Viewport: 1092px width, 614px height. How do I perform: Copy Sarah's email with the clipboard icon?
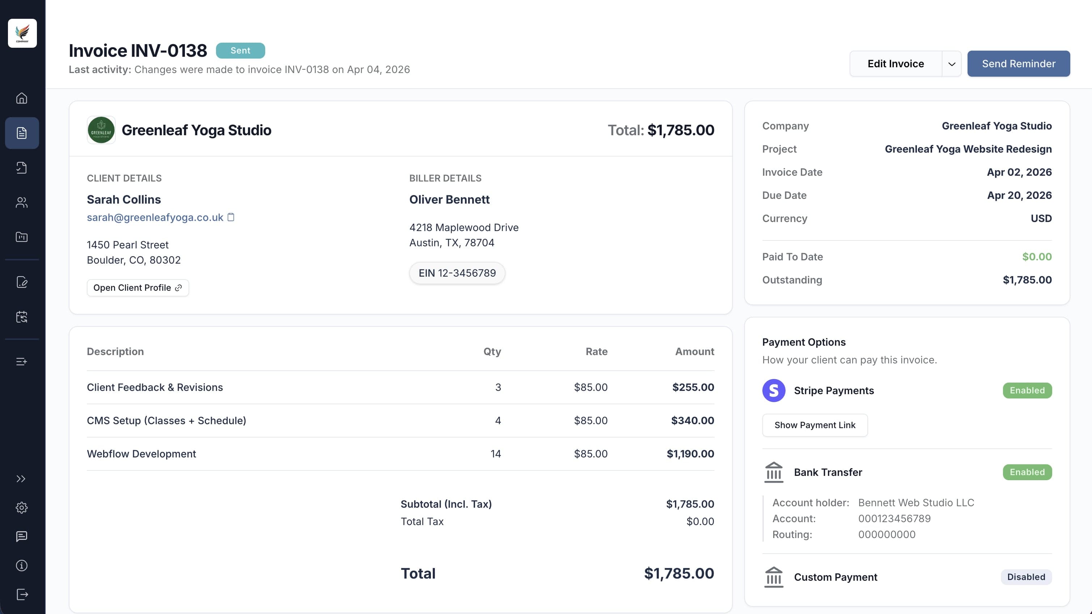pyautogui.click(x=232, y=217)
